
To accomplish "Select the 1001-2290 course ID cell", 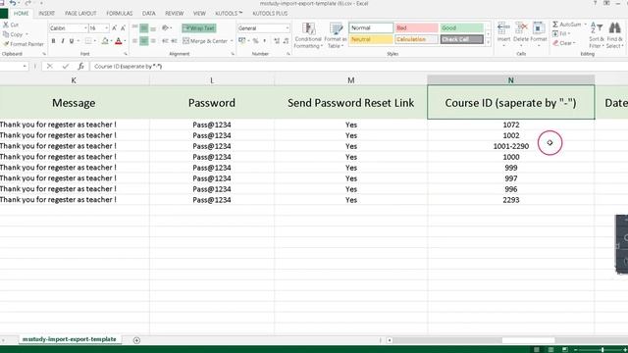I will point(510,146).
